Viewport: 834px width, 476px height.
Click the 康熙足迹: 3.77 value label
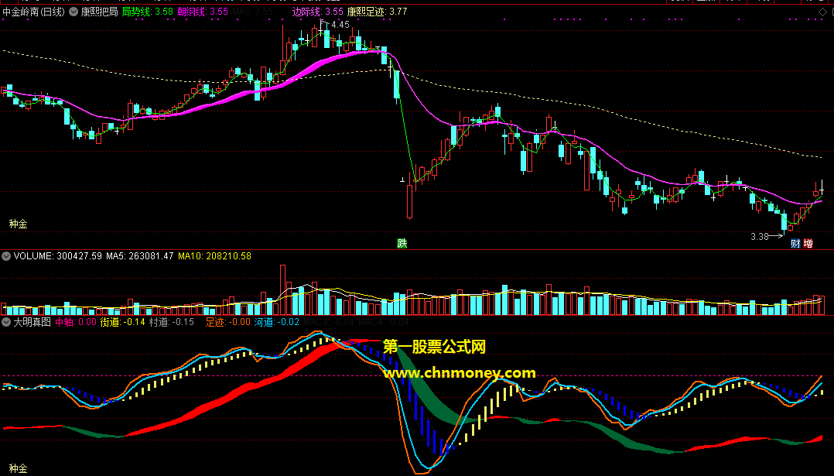[377, 11]
